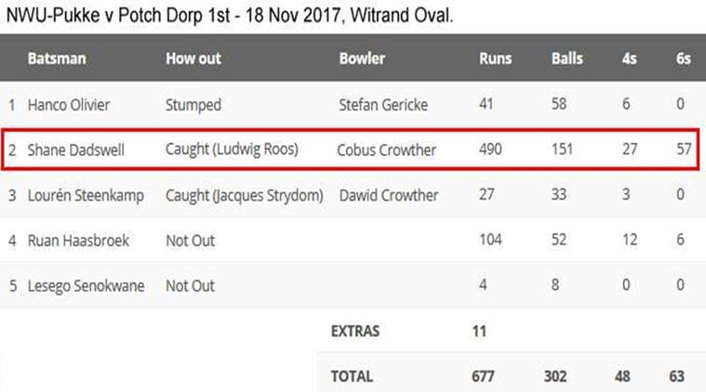Click the Balls column header
The width and height of the screenshot is (706, 392).
(x=566, y=59)
